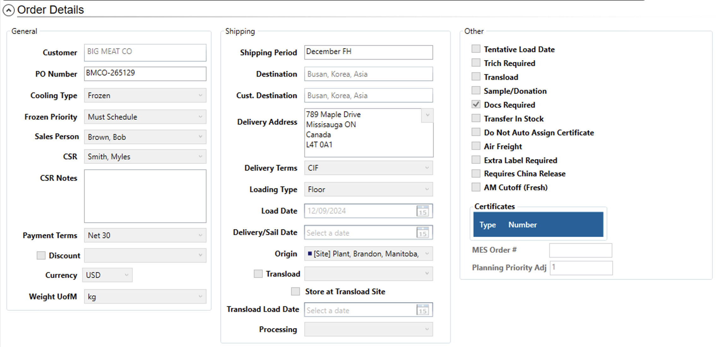Click into the CSR Notes text area
Screen dimensions: 716x347
point(145,196)
